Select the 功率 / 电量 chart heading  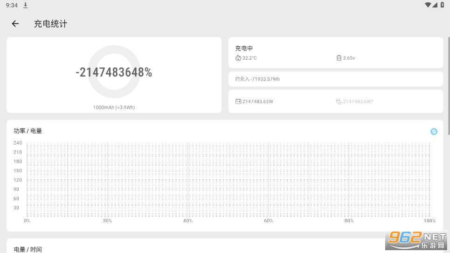[28, 131]
